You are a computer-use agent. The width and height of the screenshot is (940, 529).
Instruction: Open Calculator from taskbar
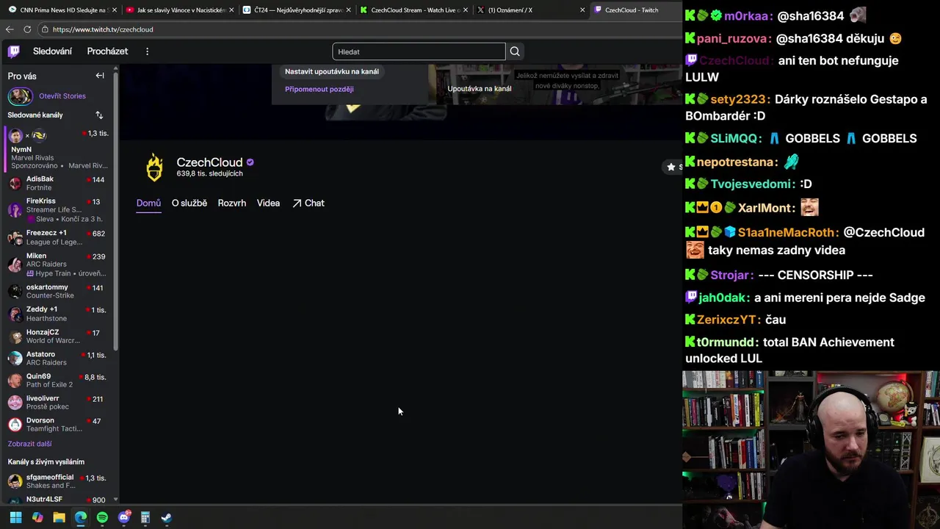(x=145, y=517)
